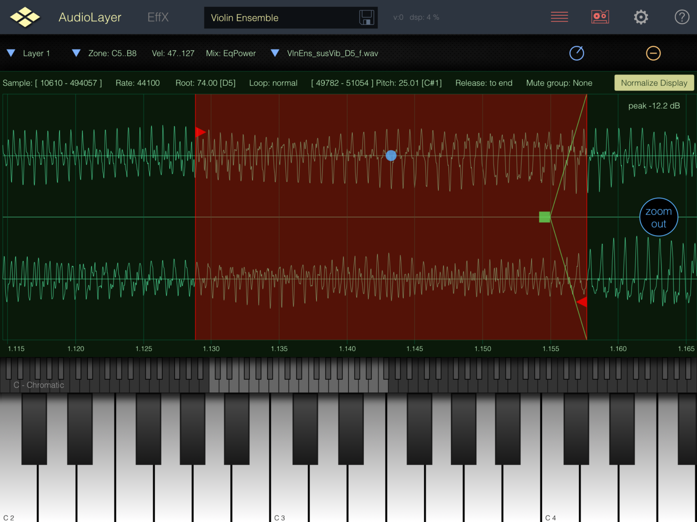Select the AudioLayer tab
Screen dimensions: 697x522
pyautogui.click(x=90, y=17)
